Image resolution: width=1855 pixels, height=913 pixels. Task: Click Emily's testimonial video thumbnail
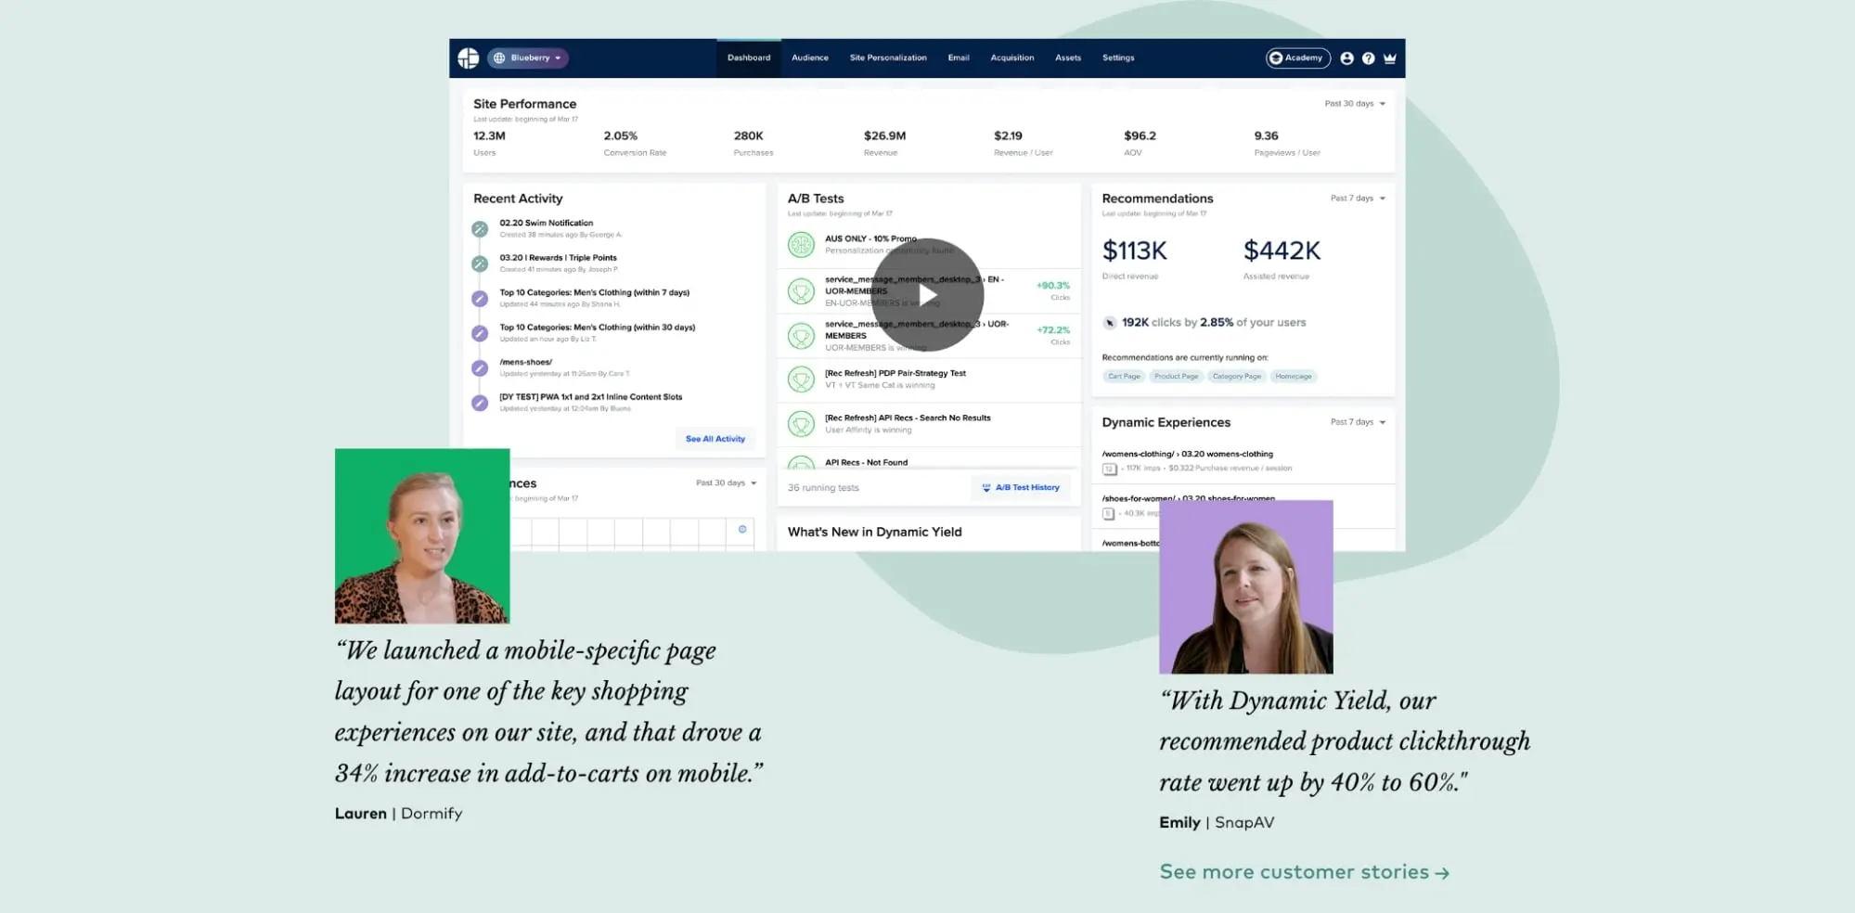point(1246,586)
